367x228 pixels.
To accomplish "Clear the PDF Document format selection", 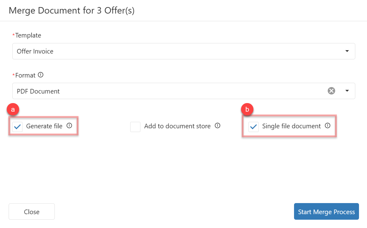I will coord(331,91).
